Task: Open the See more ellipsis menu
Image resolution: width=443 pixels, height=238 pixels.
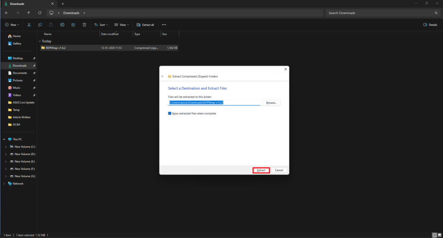Action: (x=164, y=25)
